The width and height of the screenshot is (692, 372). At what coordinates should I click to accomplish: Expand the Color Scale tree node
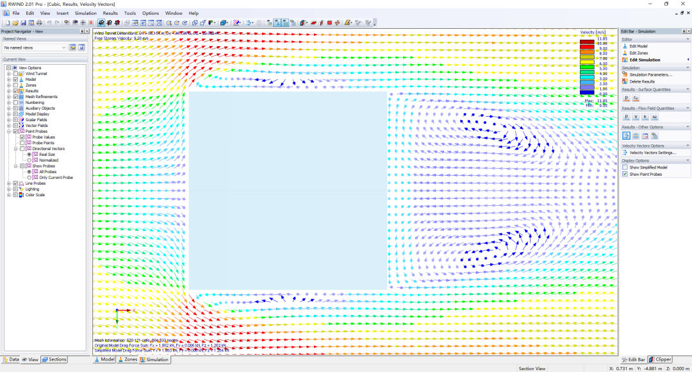coord(9,195)
